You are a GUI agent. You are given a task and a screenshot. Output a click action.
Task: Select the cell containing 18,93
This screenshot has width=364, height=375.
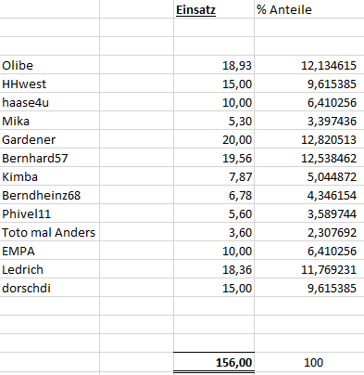click(214, 65)
